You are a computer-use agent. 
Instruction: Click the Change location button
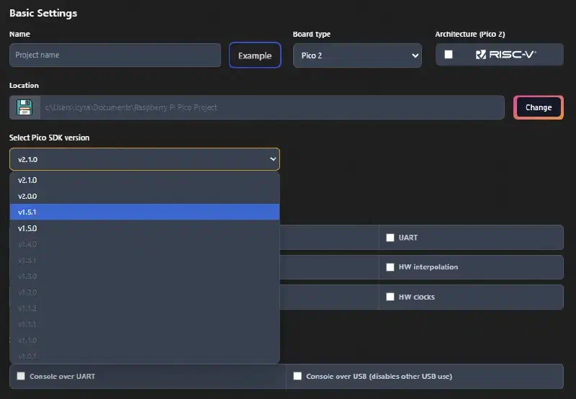[x=538, y=107]
